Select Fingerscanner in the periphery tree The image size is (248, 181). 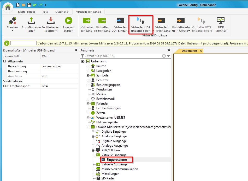pos(117,160)
